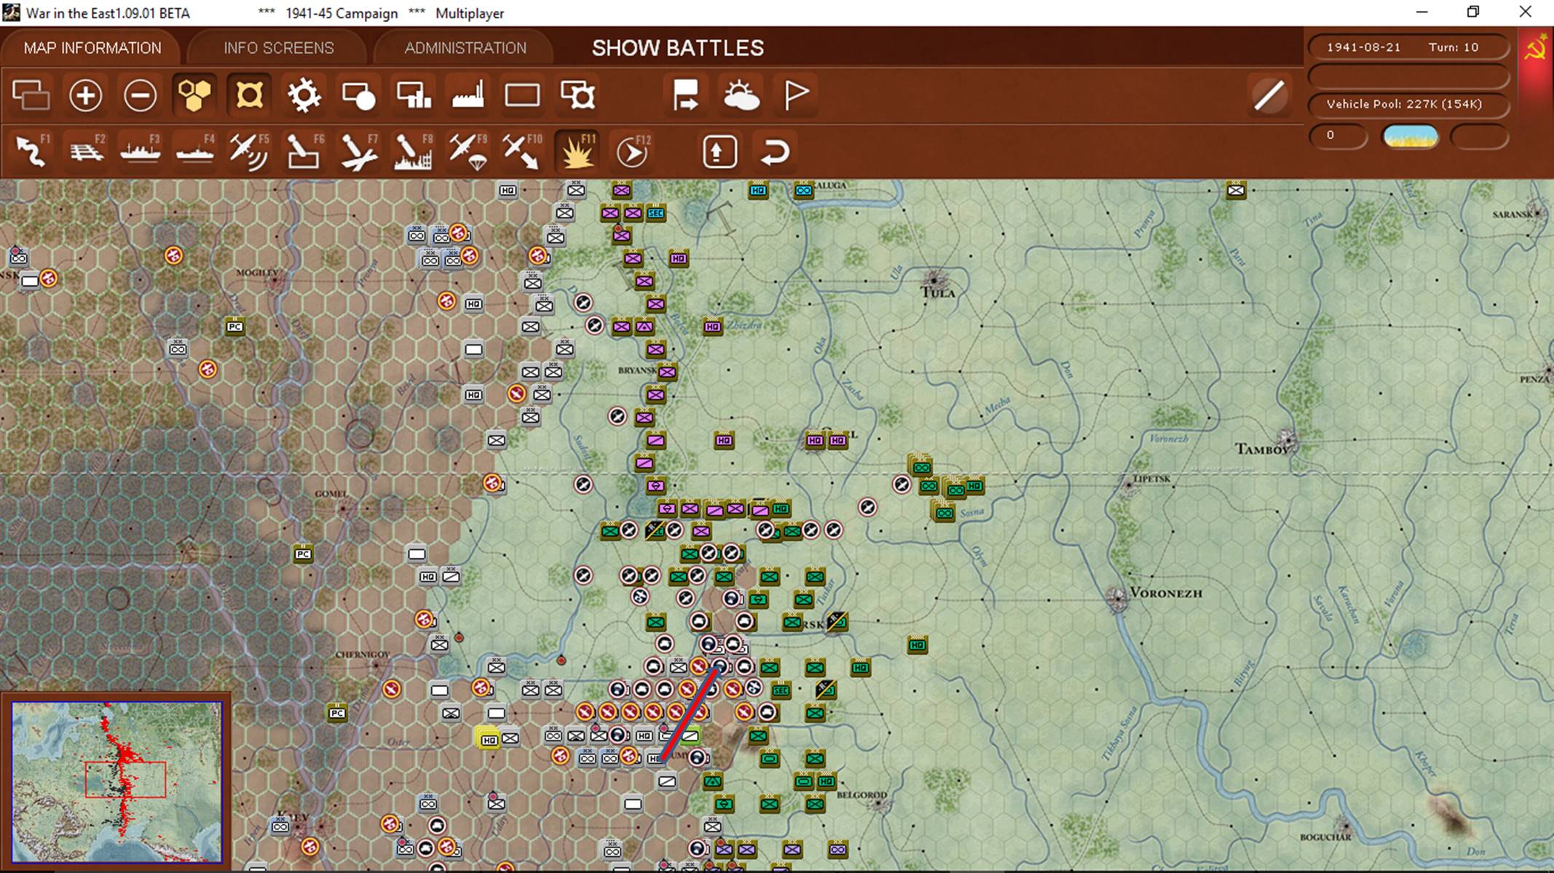Select F3 ship transport mode
The width and height of the screenshot is (1554, 873).
(141, 151)
